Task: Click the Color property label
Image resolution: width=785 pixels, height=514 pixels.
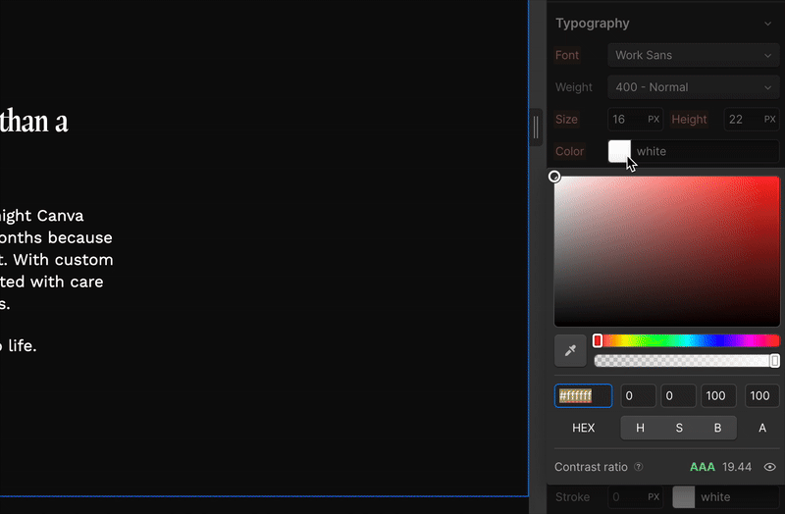Action: [570, 151]
